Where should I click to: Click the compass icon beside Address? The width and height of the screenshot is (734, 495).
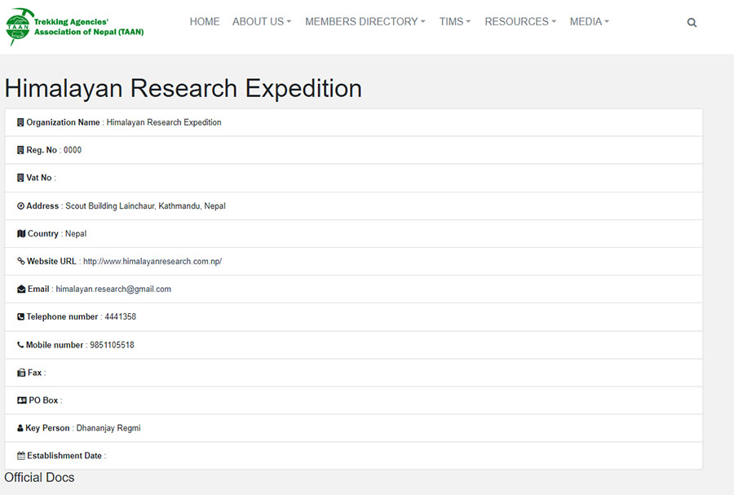pos(20,206)
